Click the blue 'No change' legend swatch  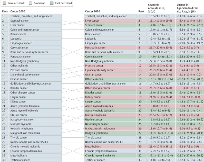coord(29,3)
